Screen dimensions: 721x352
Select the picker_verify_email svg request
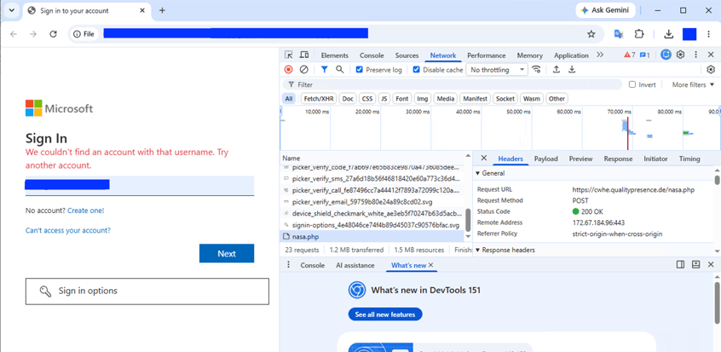click(x=372, y=201)
